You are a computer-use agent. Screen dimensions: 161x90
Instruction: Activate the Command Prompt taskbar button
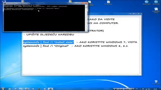[x=50, y=89]
